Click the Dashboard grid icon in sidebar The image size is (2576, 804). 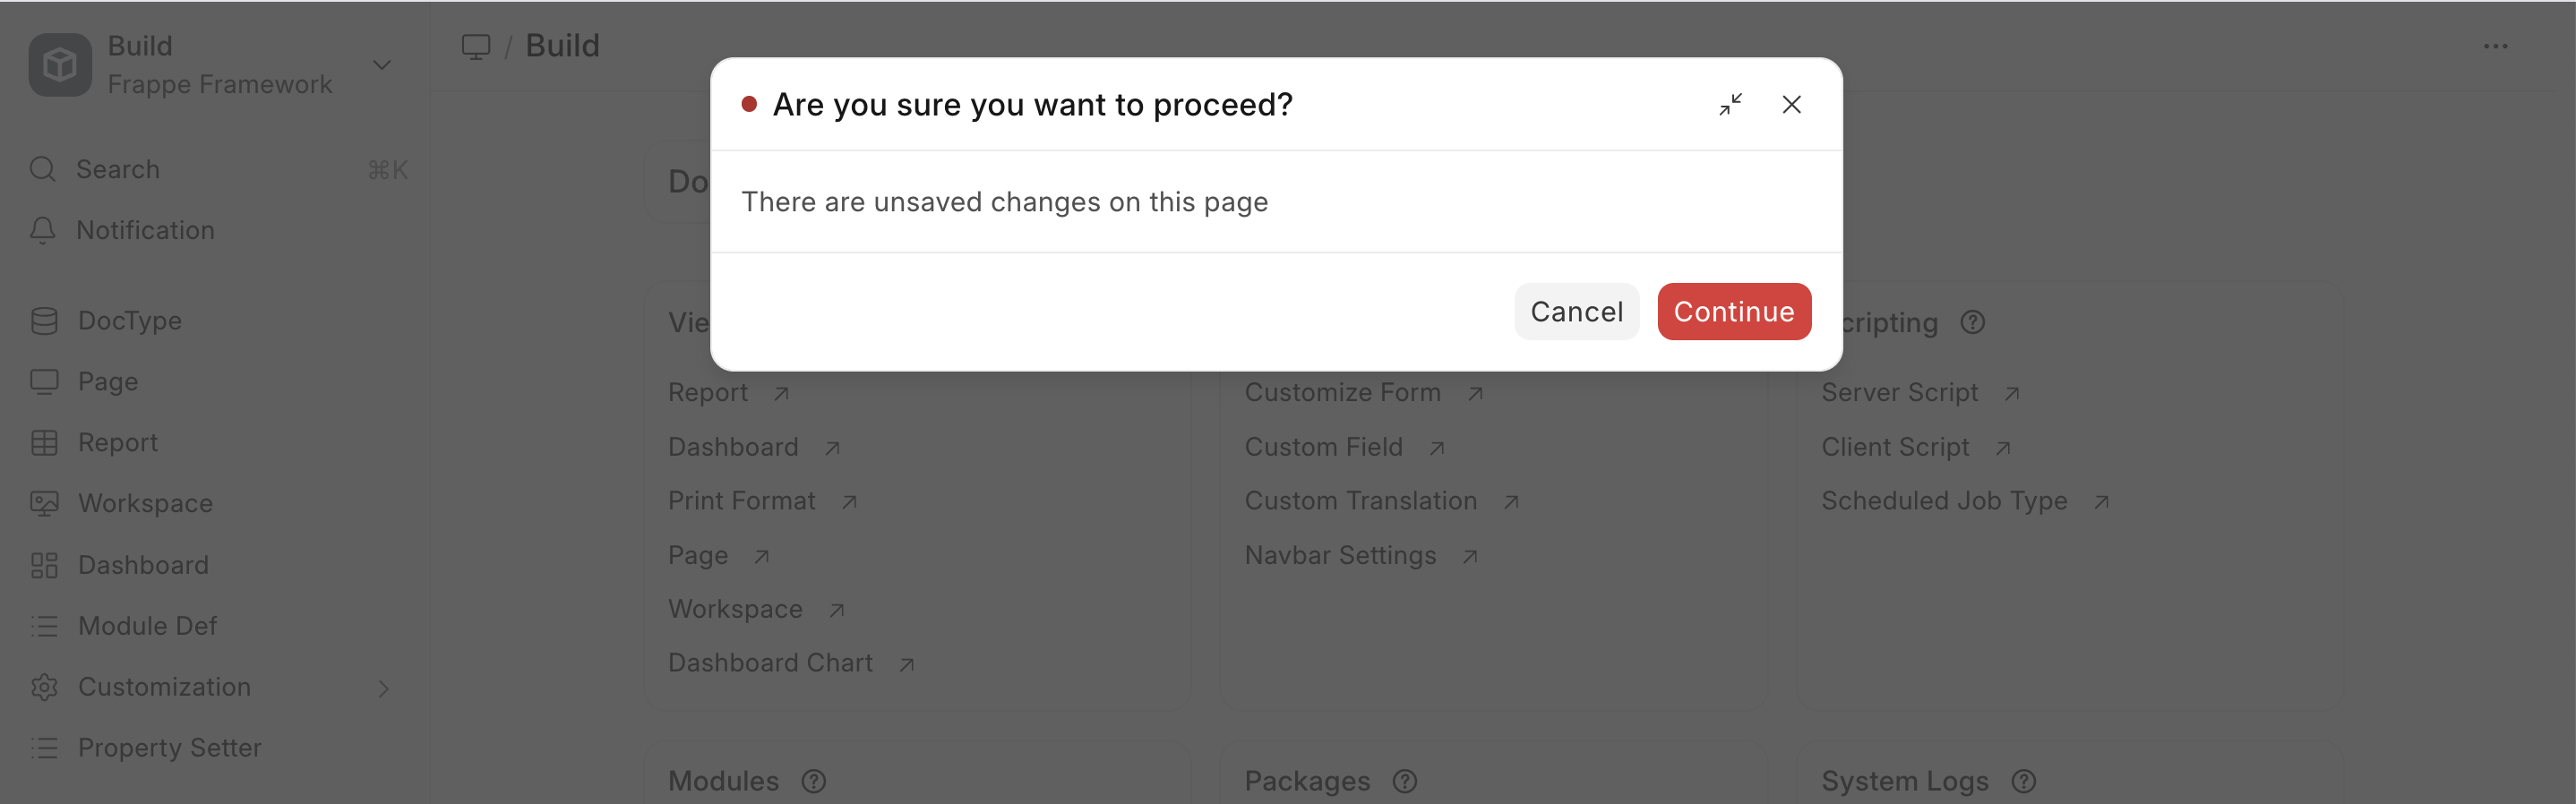[44, 566]
